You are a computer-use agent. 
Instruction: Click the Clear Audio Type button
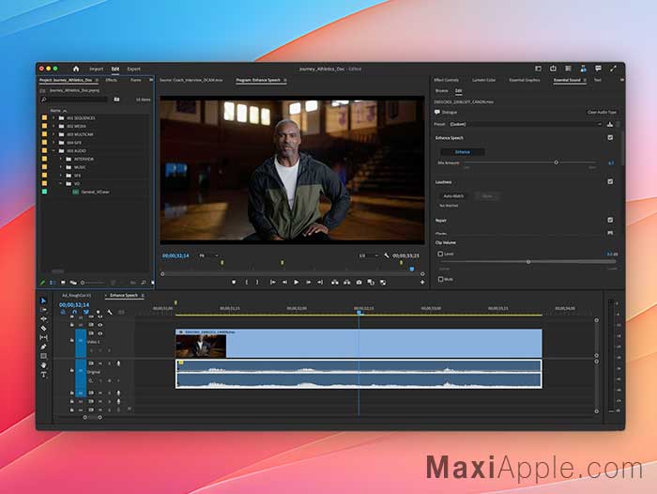point(602,112)
